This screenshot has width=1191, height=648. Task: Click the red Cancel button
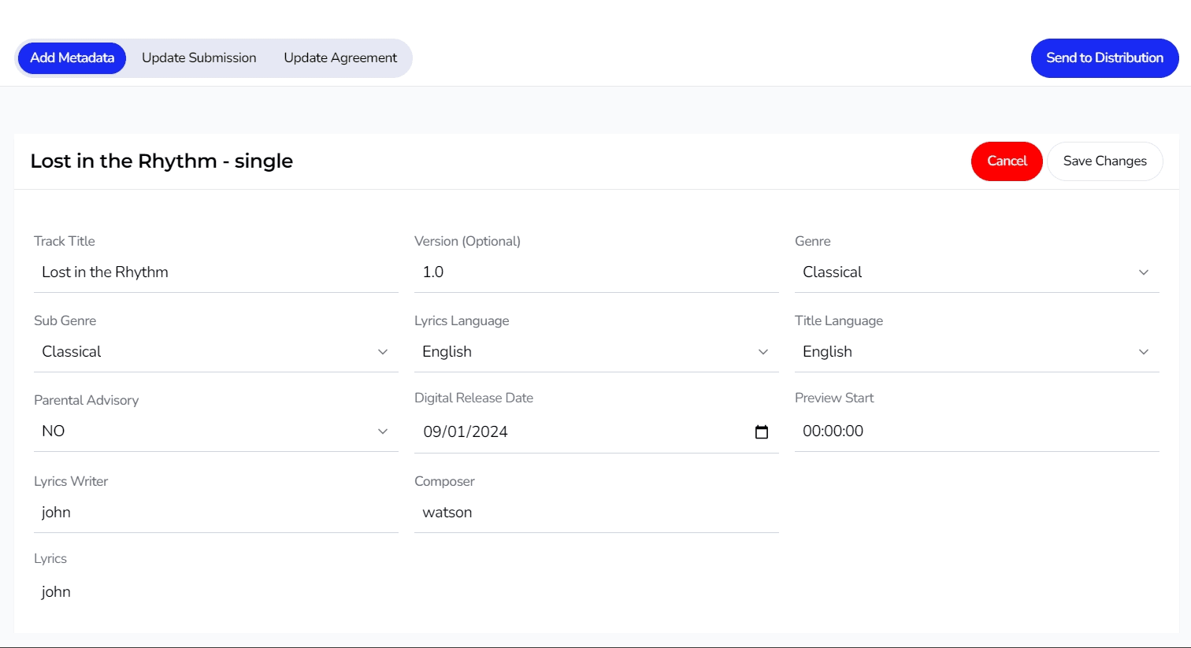(x=1007, y=161)
